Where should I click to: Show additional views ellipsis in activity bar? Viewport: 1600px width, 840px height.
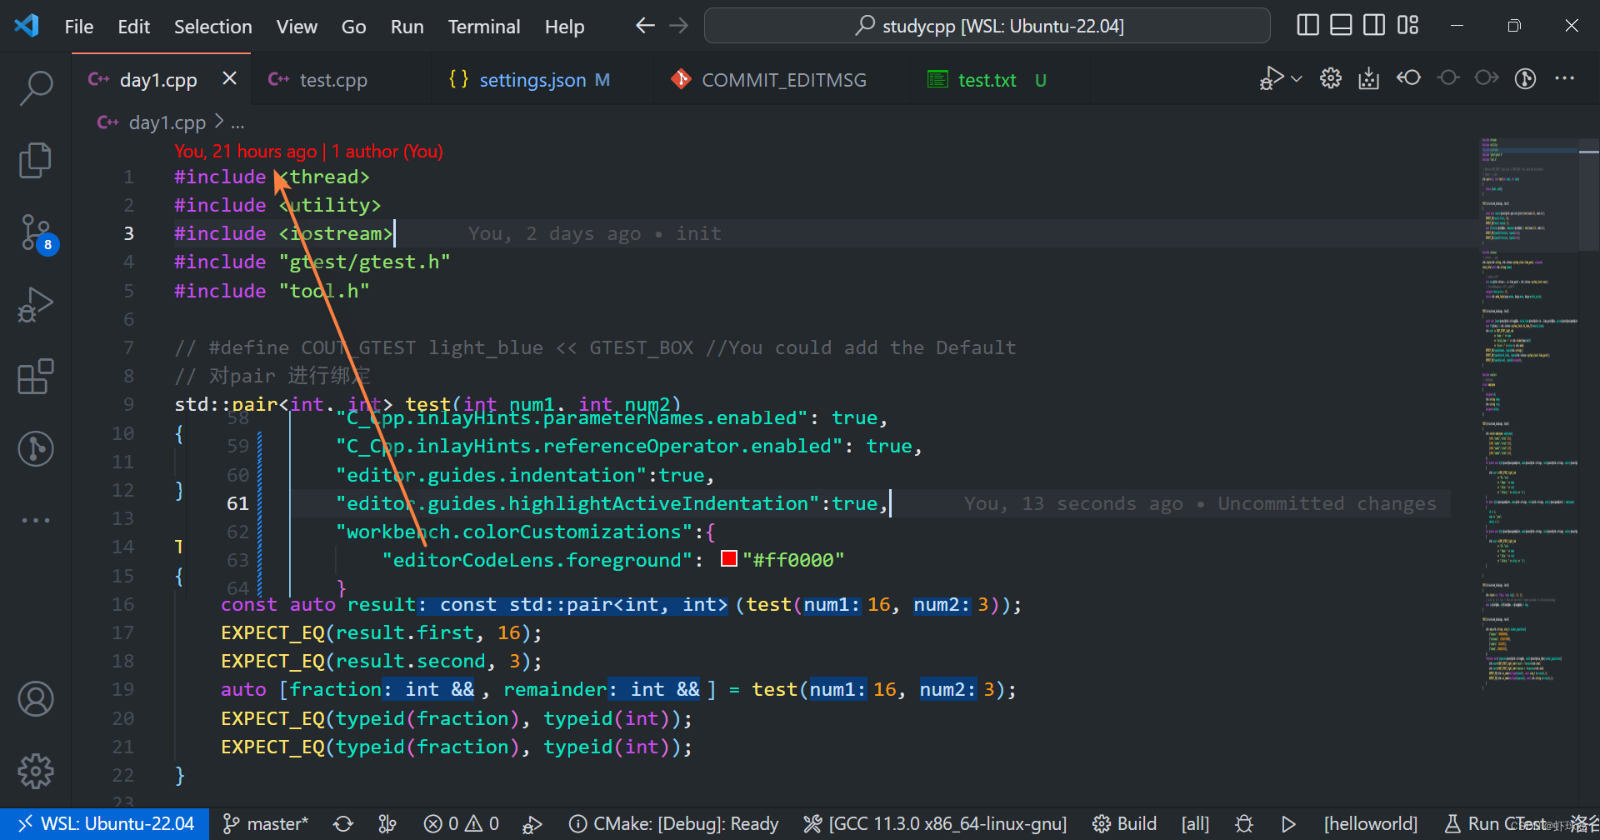pos(36,520)
